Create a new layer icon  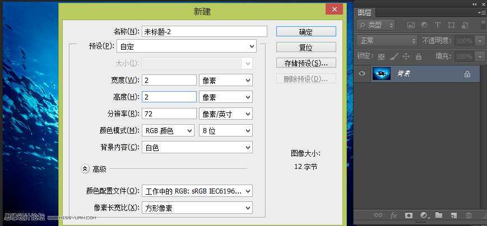[x=453, y=215]
